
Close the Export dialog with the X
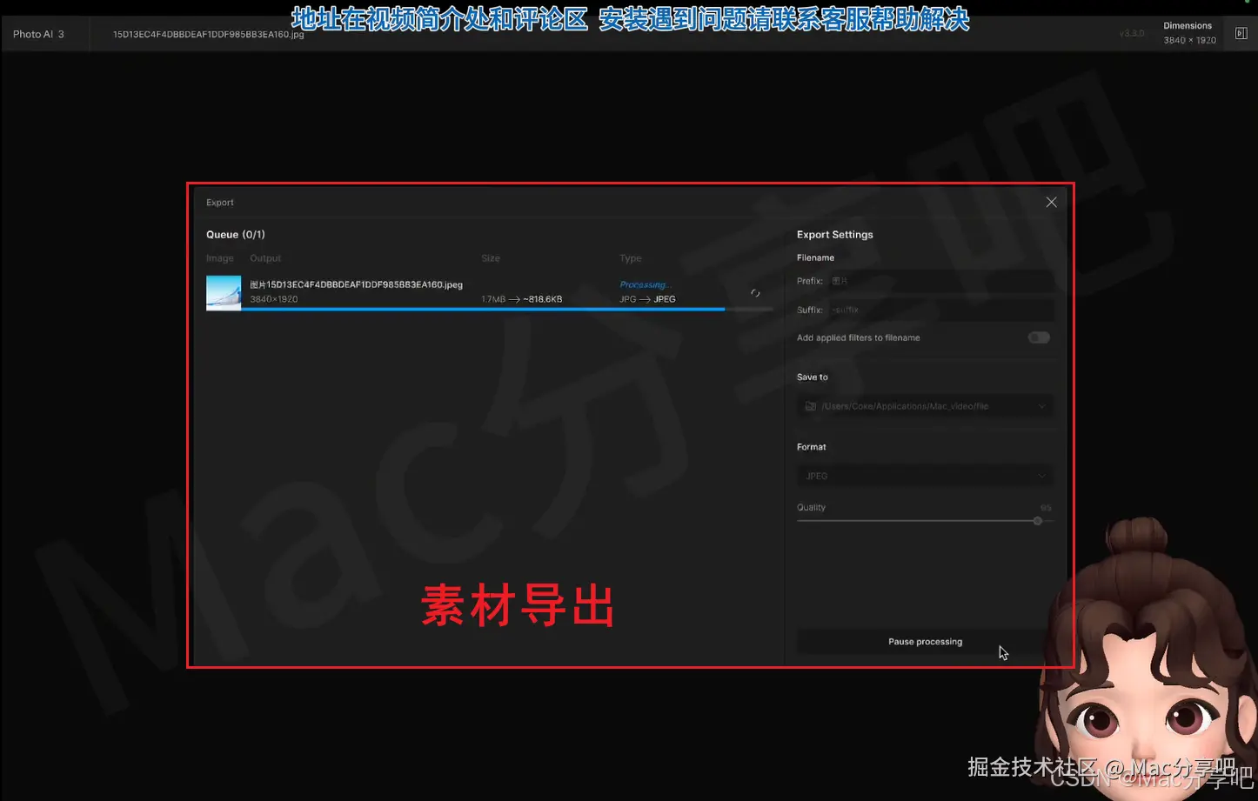tap(1051, 202)
